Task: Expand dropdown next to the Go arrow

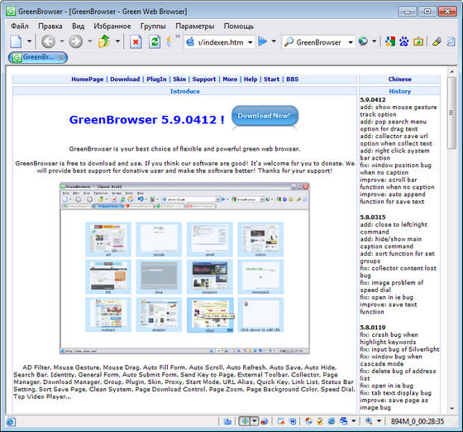Action: 274,41
